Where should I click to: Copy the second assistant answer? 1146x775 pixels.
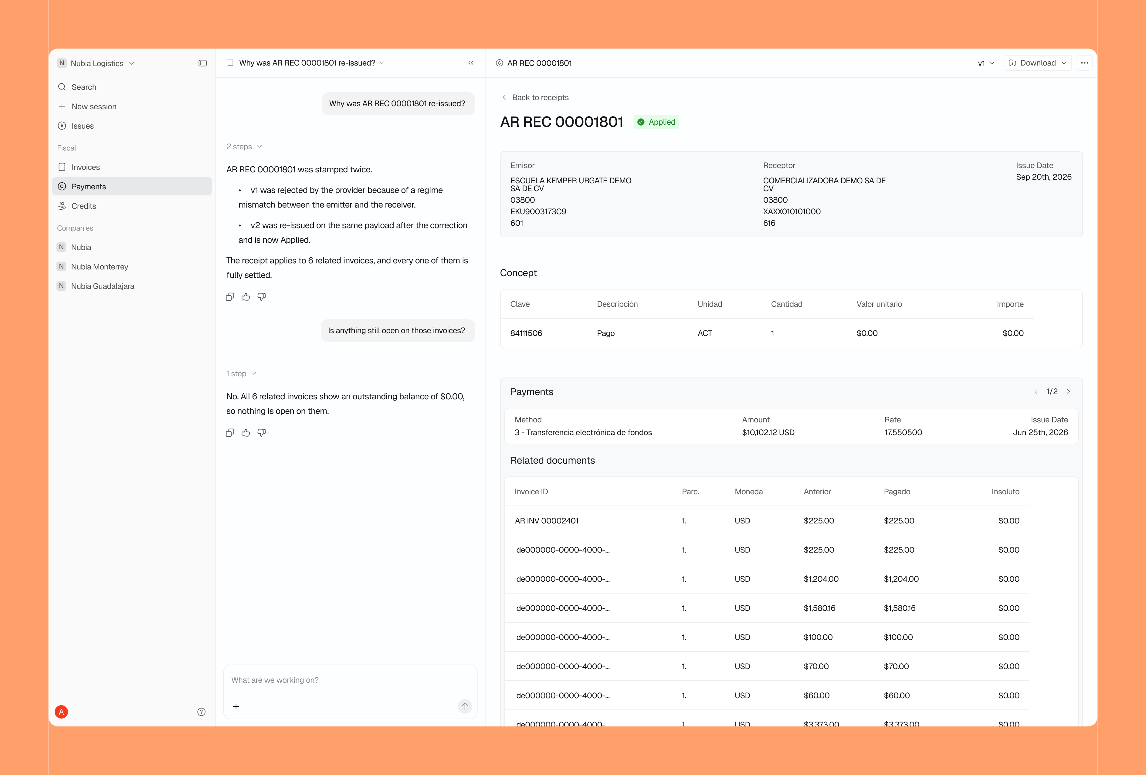click(230, 432)
